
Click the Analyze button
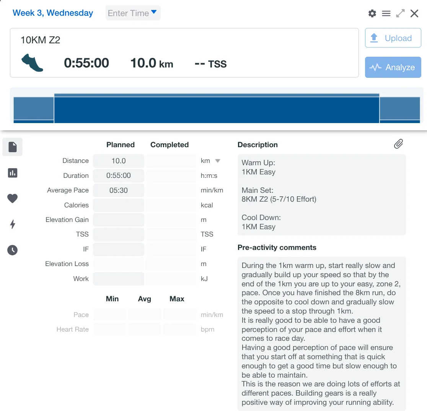[x=393, y=67]
